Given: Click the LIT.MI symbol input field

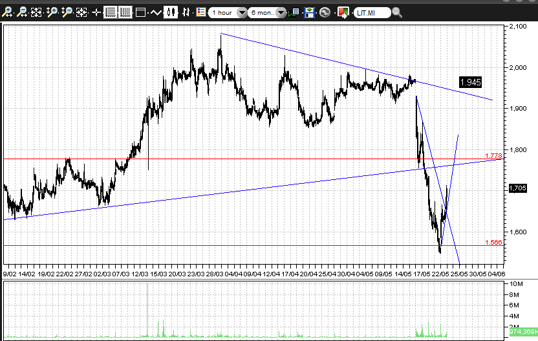Looking at the screenshot, I should [372, 13].
